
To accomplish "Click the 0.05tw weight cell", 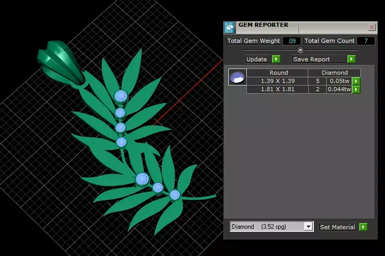I will (x=339, y=81).
